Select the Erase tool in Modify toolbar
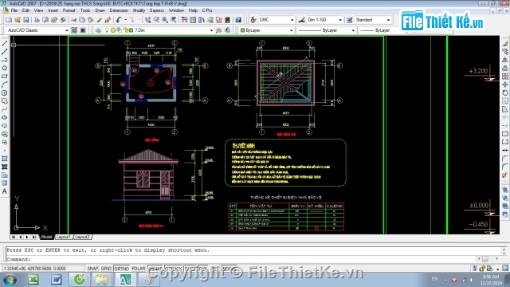 [x=504, y=44]
